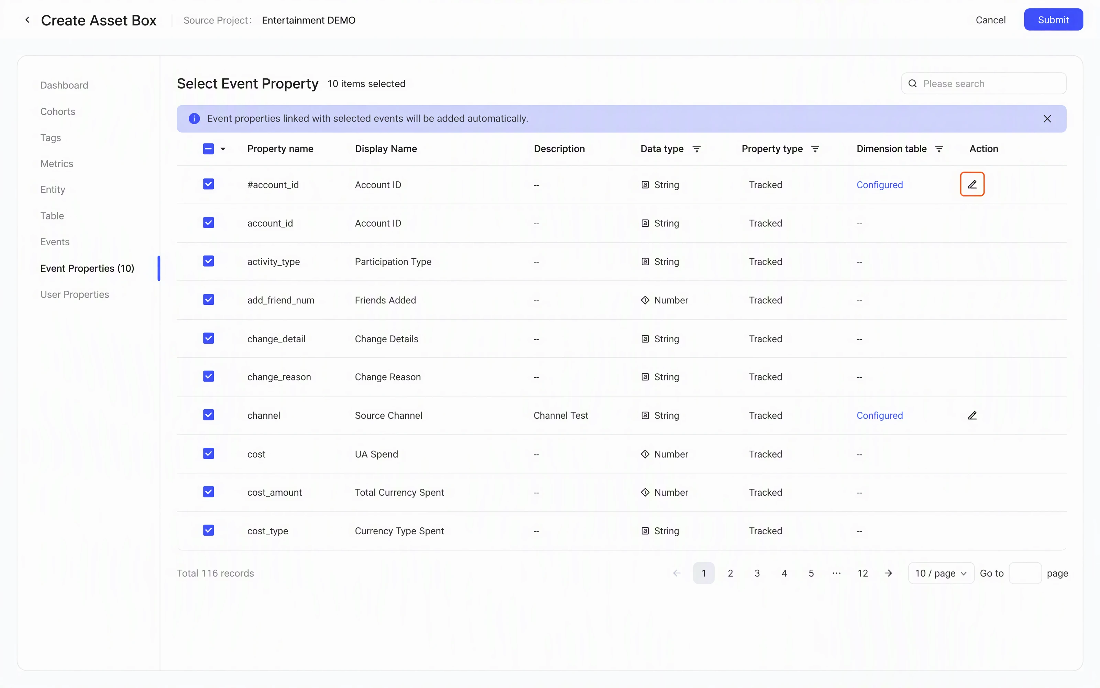This screenshot has width=1100, height=688.
Task: Focus the Please search field
Action: [983, 84]
